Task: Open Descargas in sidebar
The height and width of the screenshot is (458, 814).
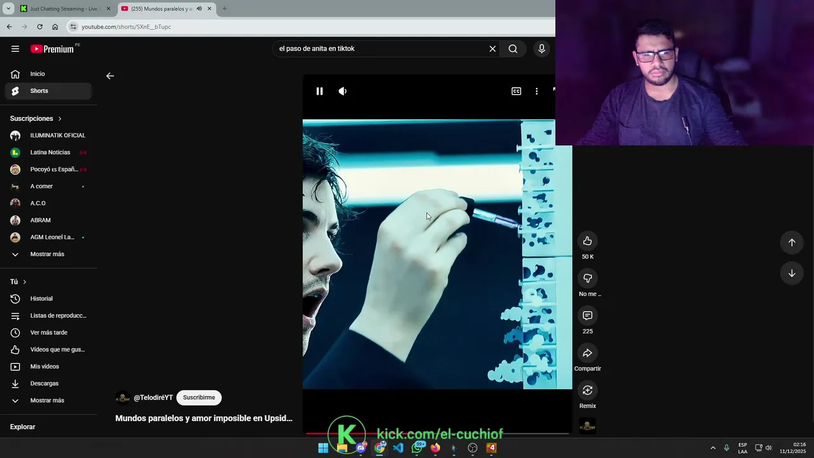Action: tap(48, 384)
